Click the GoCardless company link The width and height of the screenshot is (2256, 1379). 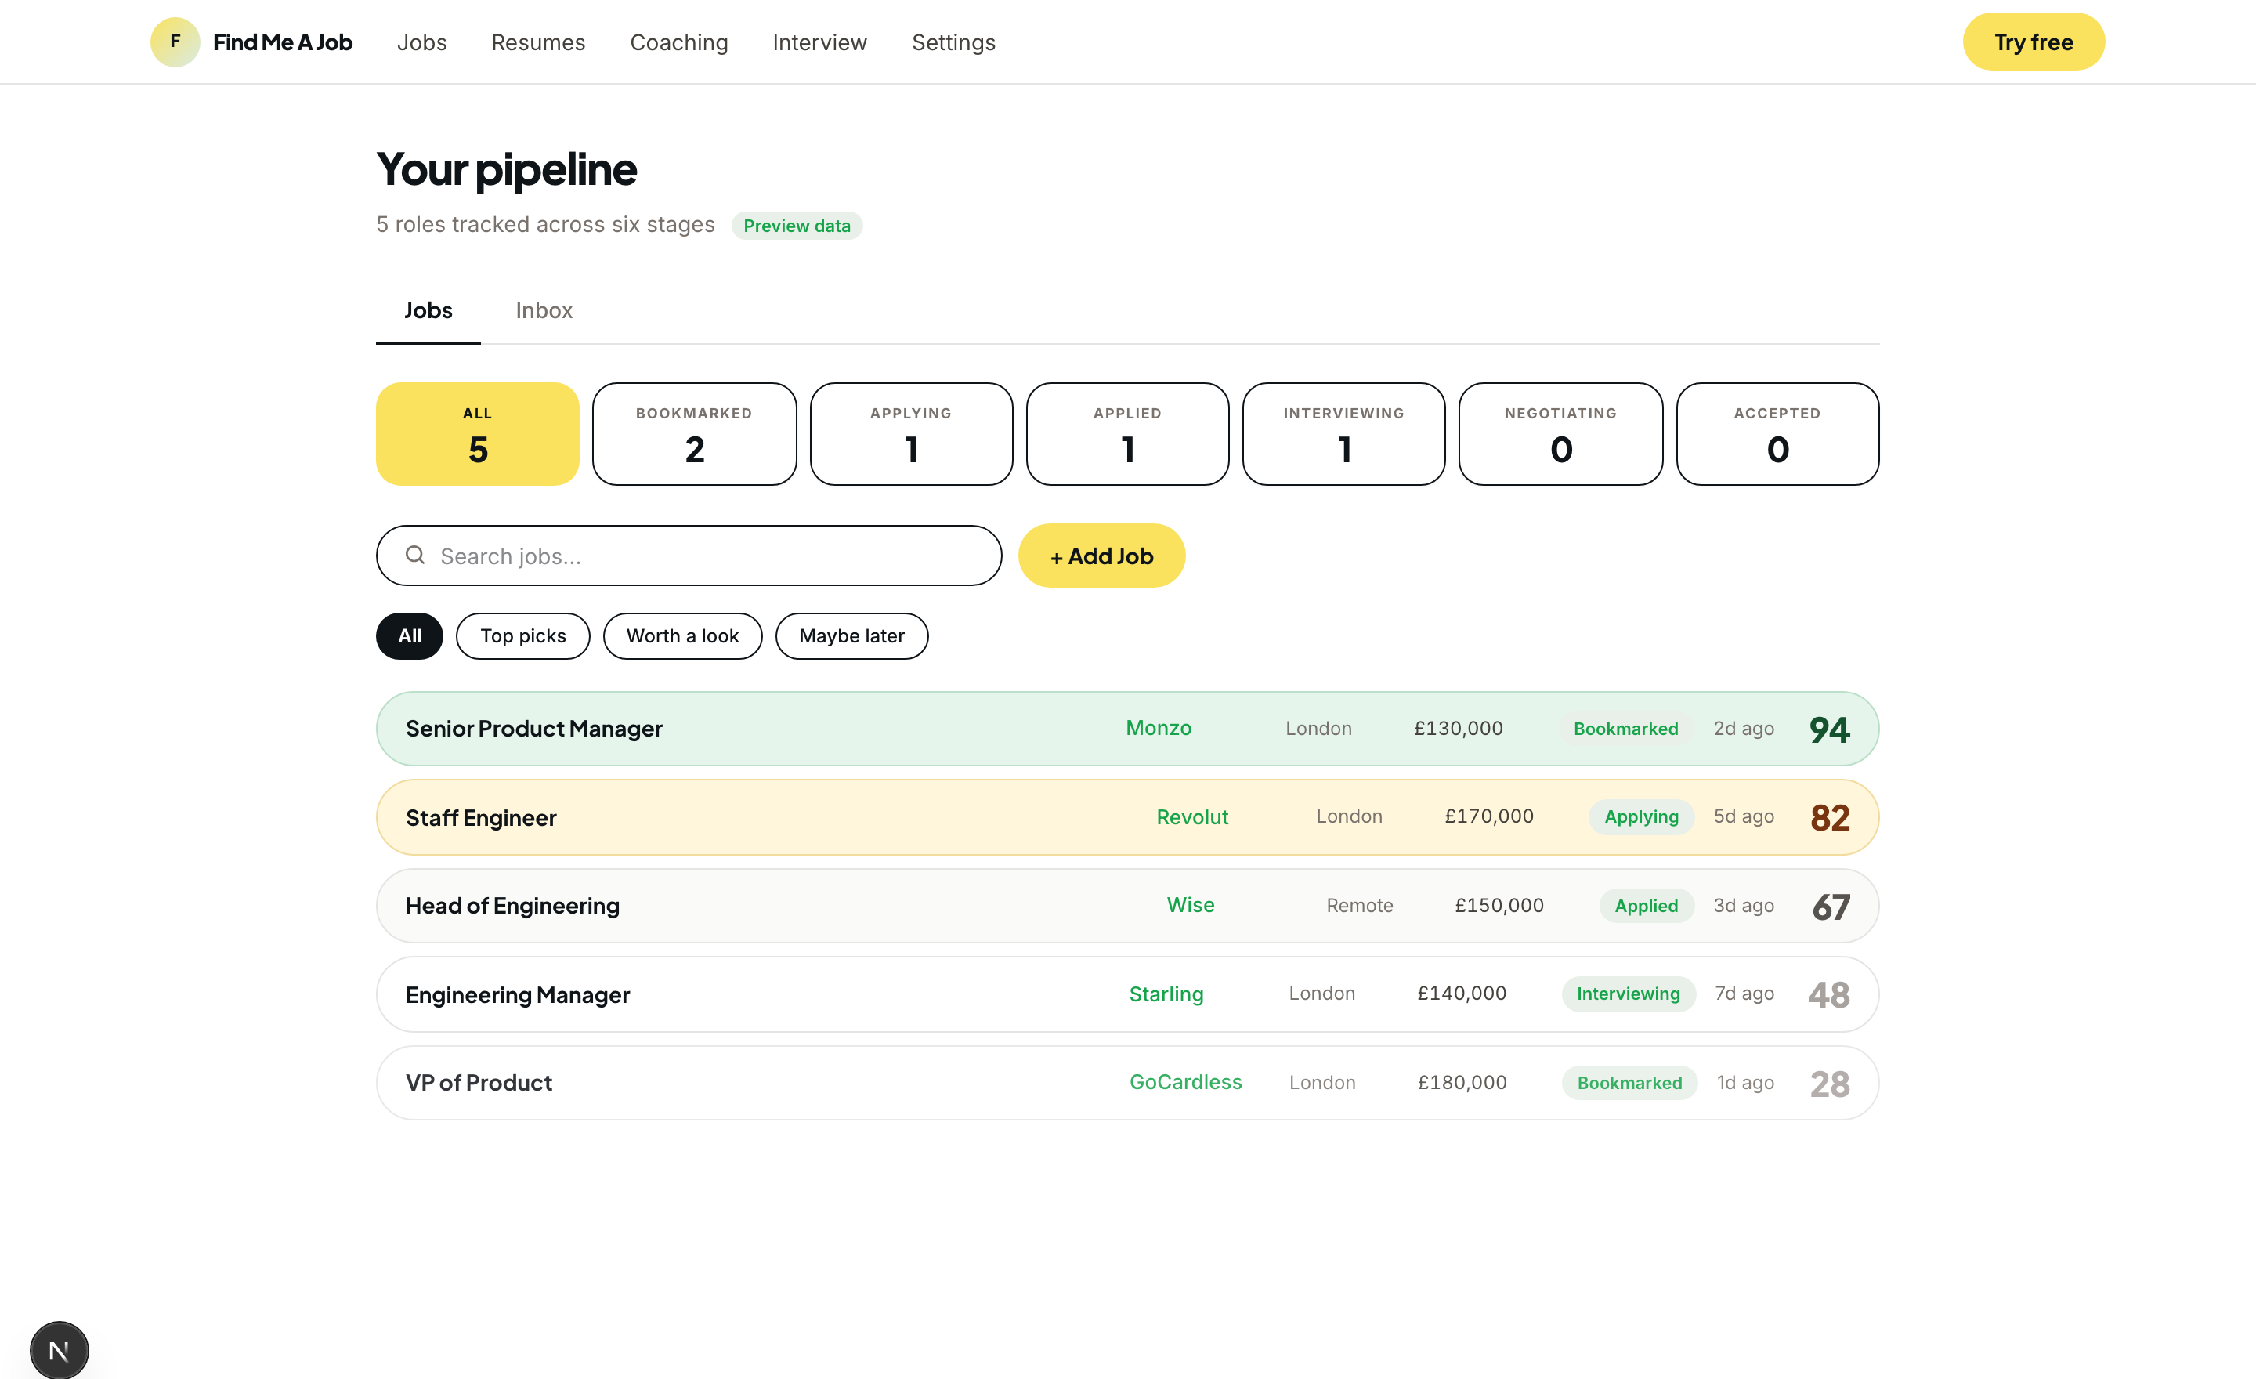click(x=1186, y=1082)
